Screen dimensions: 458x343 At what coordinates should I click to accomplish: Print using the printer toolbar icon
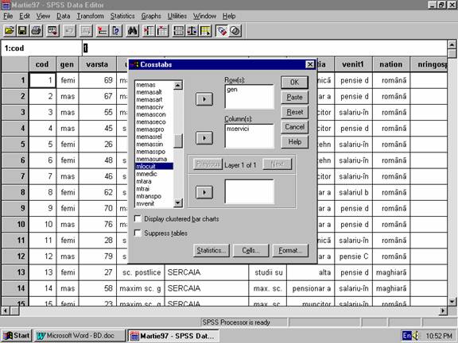(37, 31)
